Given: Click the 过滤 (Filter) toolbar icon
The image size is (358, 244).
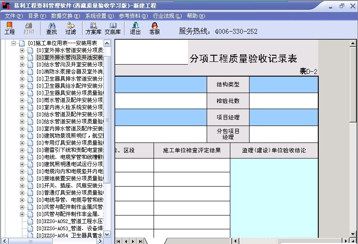Looking at the screenshot, I should pos(71,28).
